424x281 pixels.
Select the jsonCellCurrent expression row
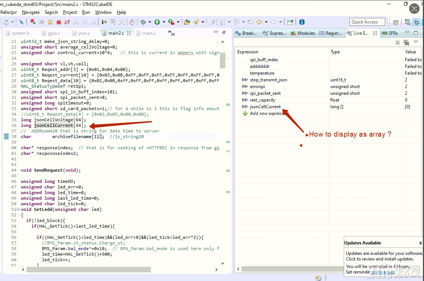coord(329,107)
